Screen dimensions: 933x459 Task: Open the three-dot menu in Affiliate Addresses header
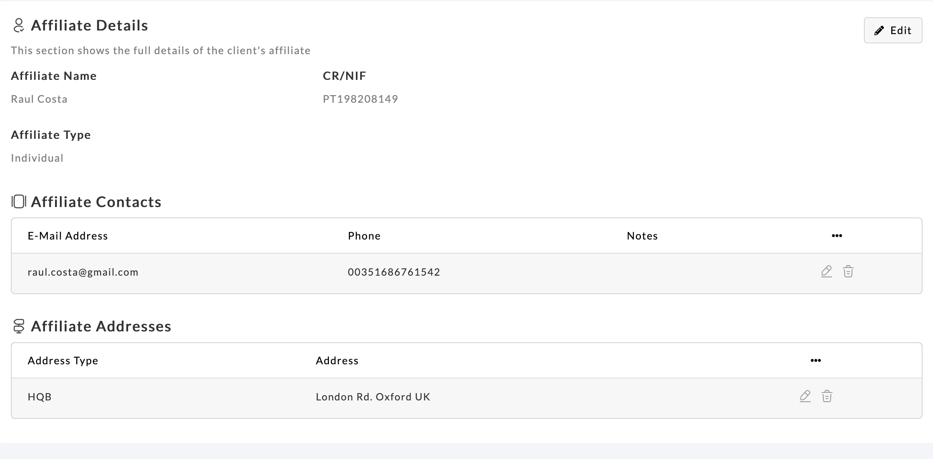coord(815,361)
